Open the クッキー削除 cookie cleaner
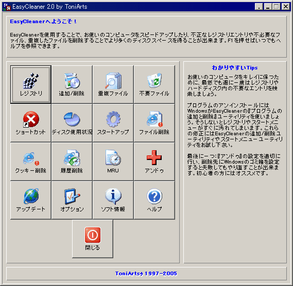The height and width of the screenshot is (286, 293). pyautogui.click(x=31, y=162)
